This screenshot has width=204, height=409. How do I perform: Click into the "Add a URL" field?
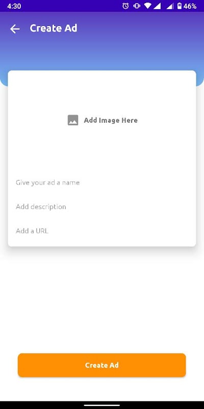pyautogui.click(x=101, y=231)
